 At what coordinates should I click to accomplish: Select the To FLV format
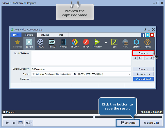pos(86,44)
